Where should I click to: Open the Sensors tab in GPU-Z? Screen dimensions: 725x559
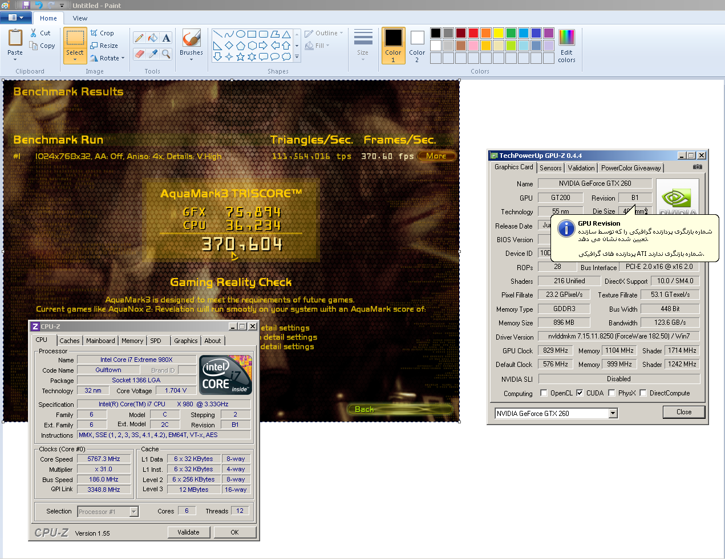(550, 168)
